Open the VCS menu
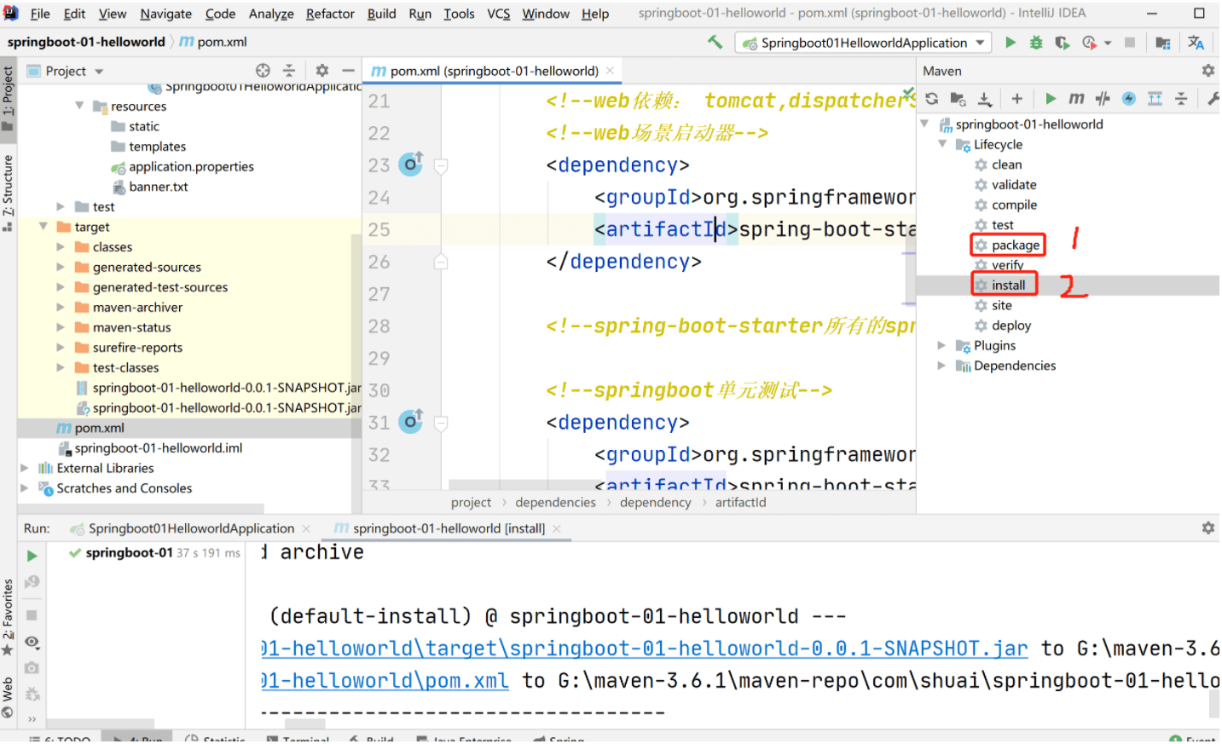Viewport: 1222px width, 744px height. point(498,14)
